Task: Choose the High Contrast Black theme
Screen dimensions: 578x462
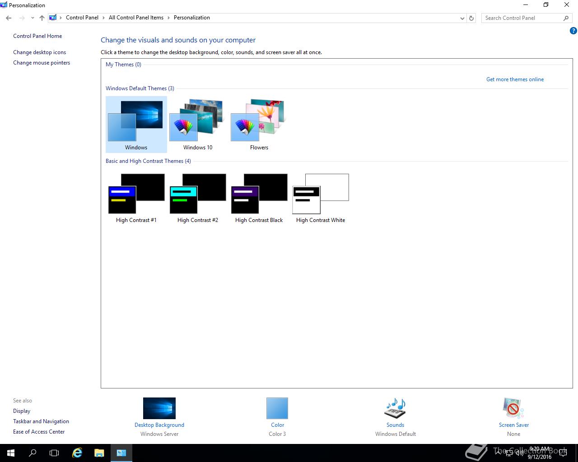Action: tap(259, 198)
